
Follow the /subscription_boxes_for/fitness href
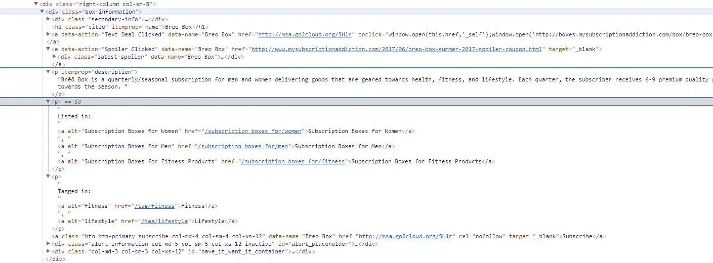coord(293,162)
